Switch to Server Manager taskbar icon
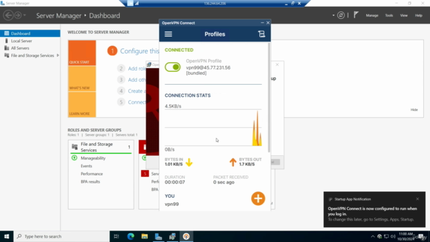Viewport: 430px width, 242px height. coord(159,236)
